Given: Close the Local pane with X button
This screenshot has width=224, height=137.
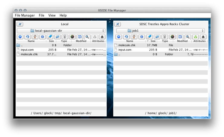Looking at the screenshot, I should [x=20, y=24].
